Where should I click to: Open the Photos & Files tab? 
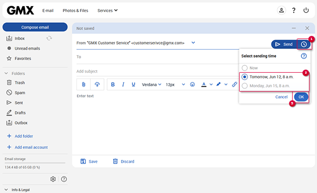75,10
